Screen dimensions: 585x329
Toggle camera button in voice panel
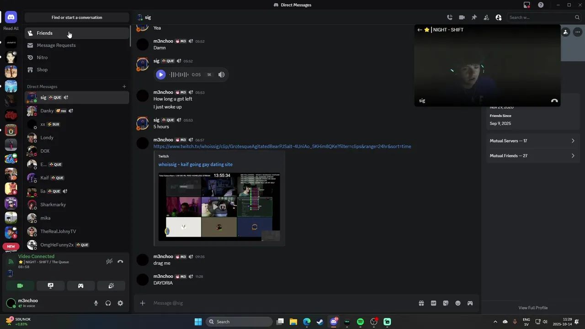click(20, 286)
